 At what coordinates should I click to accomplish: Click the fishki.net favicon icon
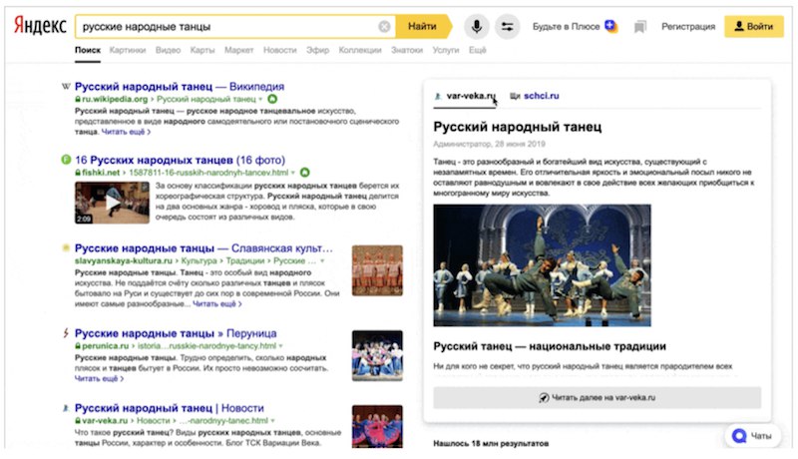click(66, 160)
